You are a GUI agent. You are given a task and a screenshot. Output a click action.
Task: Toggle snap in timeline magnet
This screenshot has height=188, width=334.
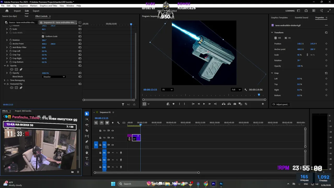[x=102, y=123]
